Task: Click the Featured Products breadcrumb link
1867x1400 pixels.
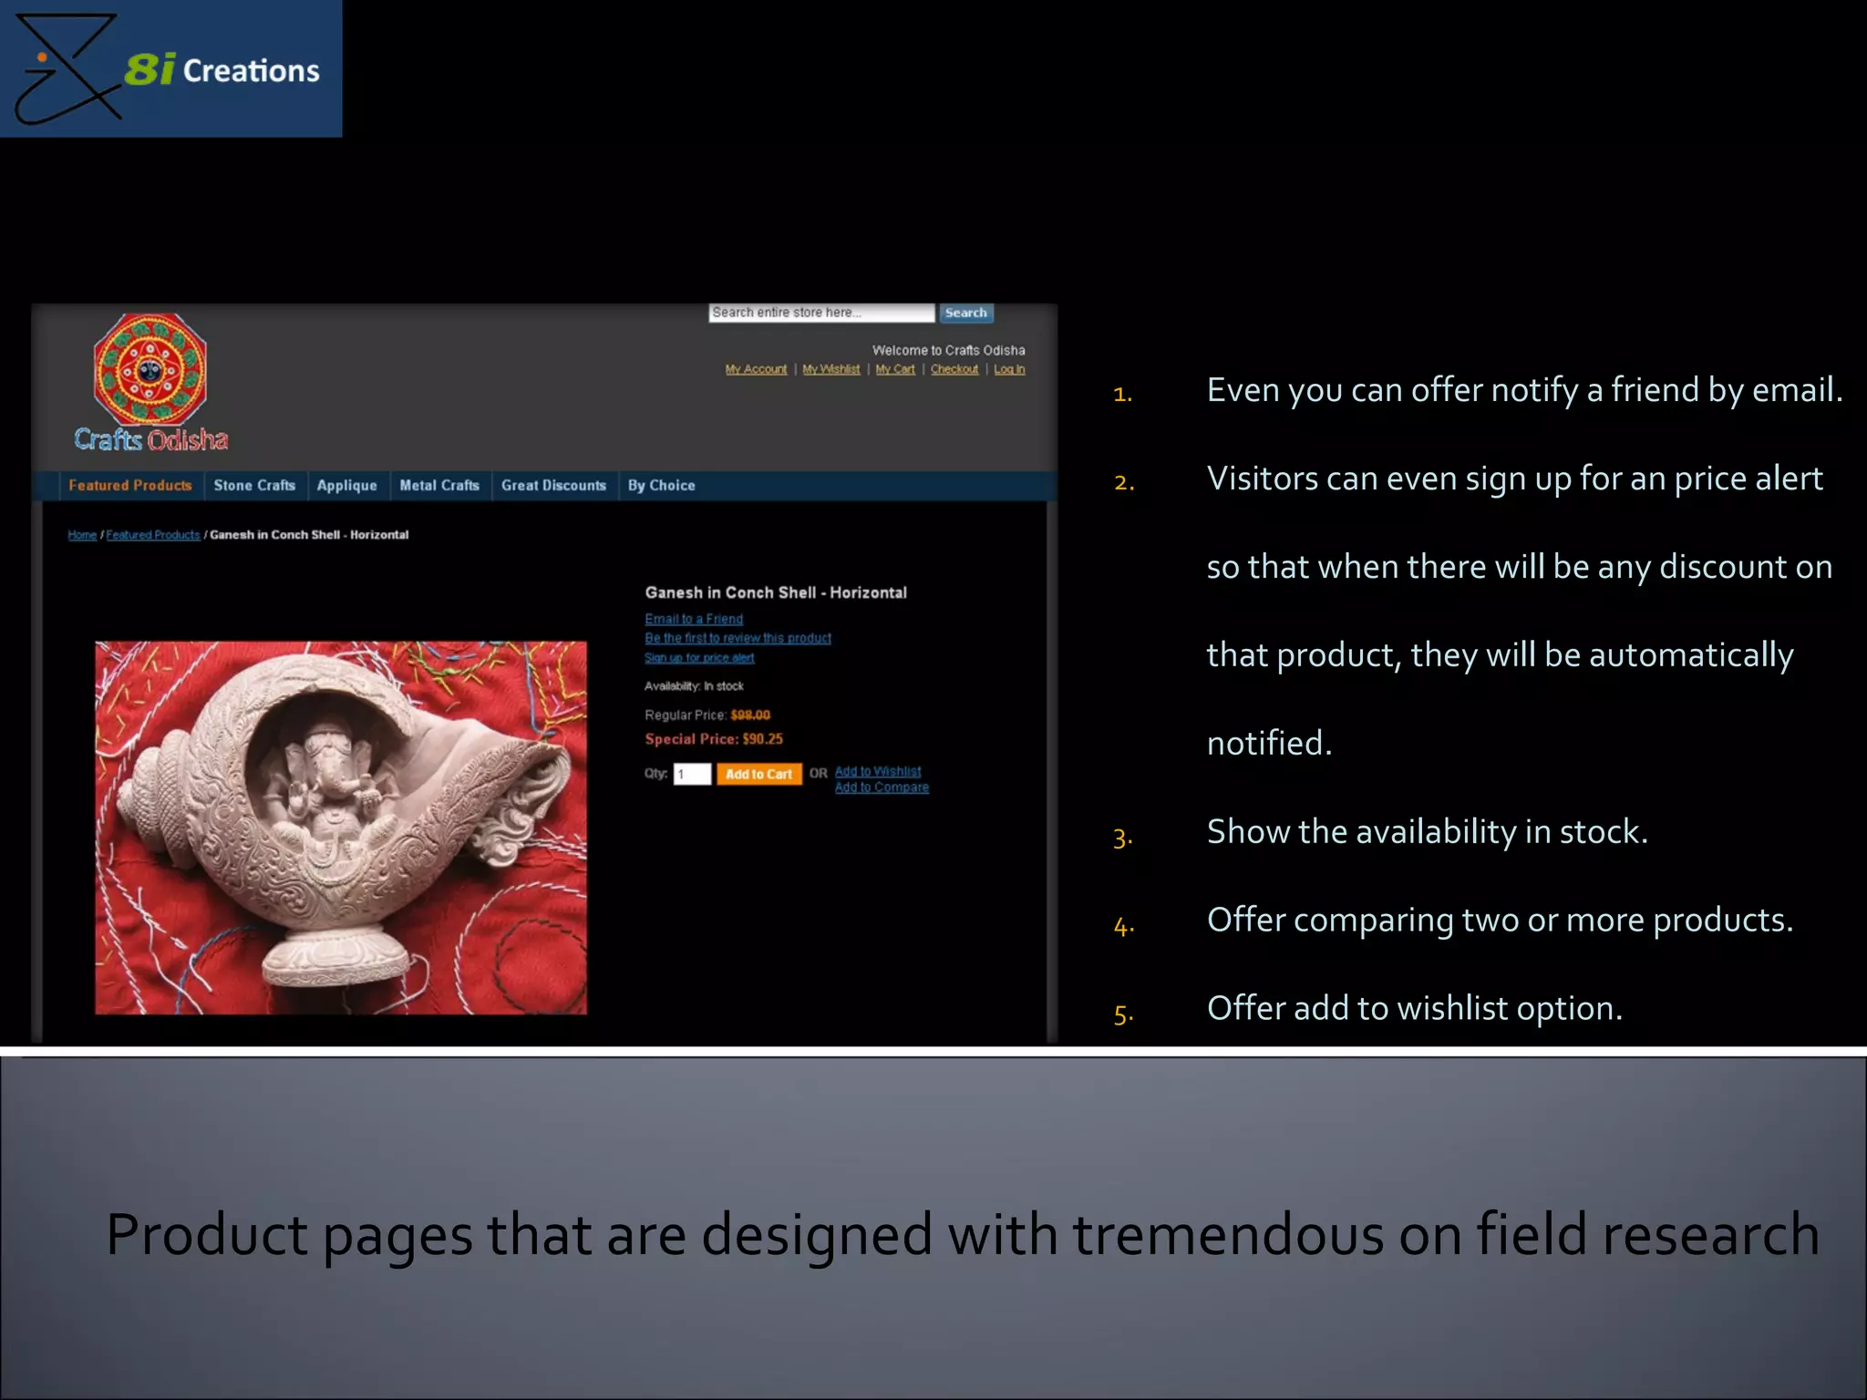Action: click(x=153, y=535)
